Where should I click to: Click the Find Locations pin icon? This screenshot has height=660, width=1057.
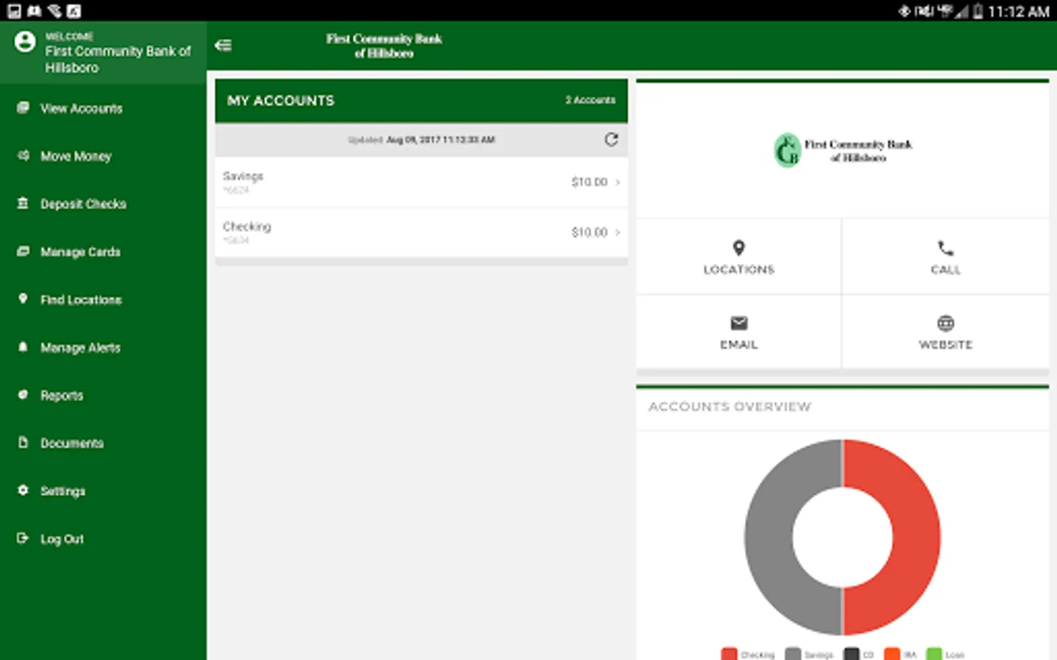(x=23, y=299)
